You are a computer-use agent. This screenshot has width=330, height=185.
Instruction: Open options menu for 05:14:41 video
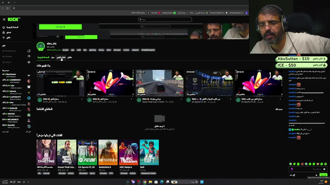280,99
